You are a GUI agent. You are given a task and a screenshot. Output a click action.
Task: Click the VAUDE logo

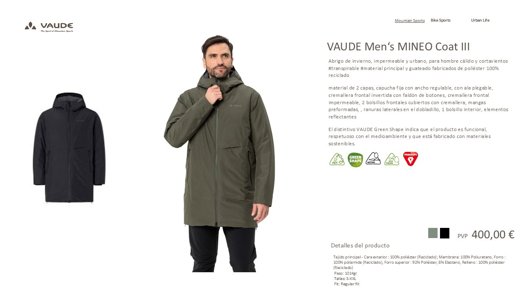[x=49, y=27]
